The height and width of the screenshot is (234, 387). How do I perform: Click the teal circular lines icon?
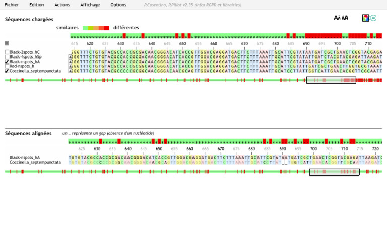click(x=373, y=18)
